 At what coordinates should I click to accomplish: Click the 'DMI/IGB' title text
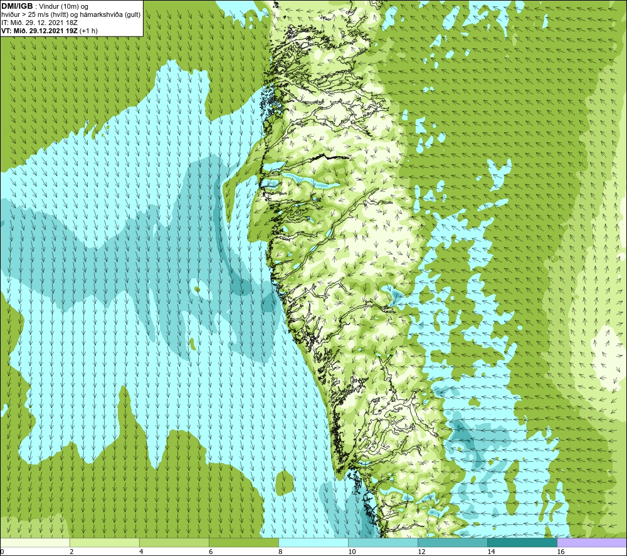pos(17,6)
